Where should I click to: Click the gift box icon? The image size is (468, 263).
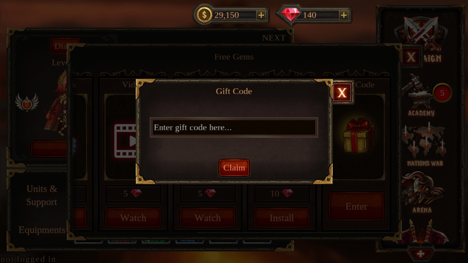(359, 135)
